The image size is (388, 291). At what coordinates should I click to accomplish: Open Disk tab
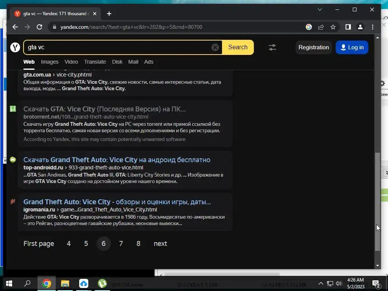click(117, 62)
